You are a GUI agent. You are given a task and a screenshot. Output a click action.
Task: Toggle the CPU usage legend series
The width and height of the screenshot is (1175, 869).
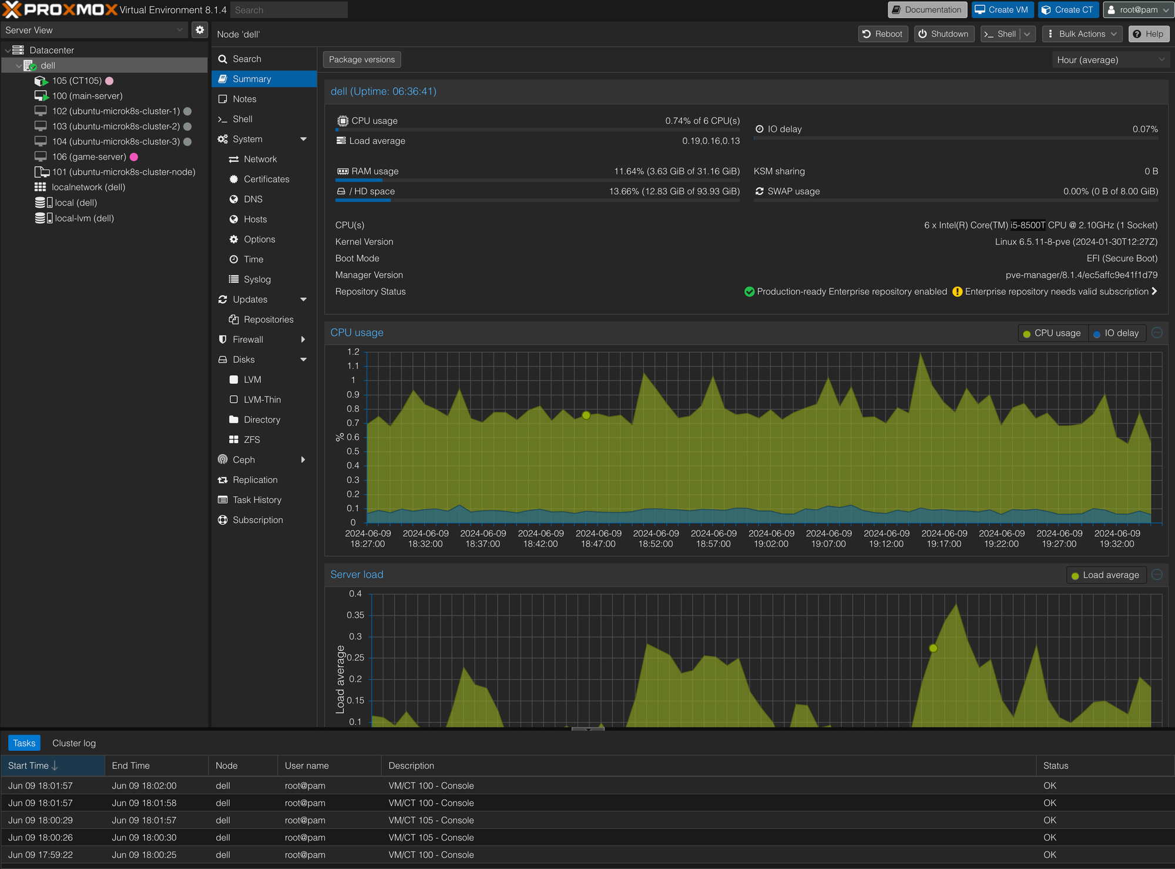[x=1052, y=334]
